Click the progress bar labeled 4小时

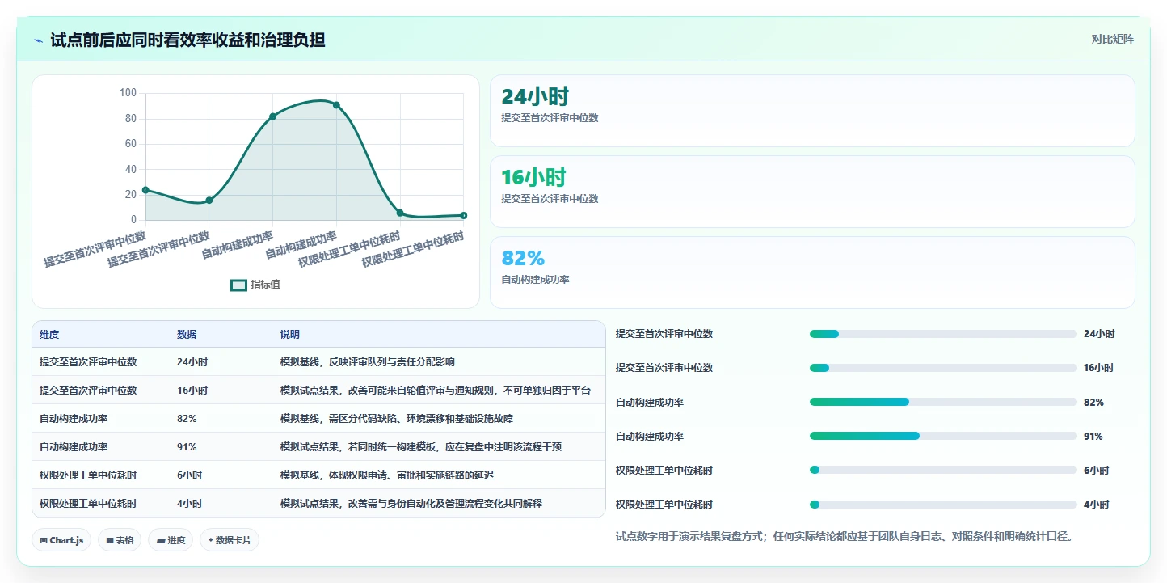click(x=943, y=505)
